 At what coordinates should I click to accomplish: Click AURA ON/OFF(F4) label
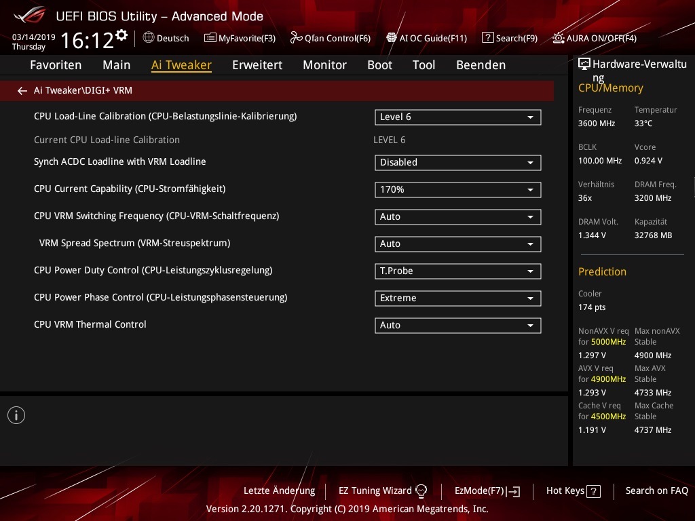point(601,39)
